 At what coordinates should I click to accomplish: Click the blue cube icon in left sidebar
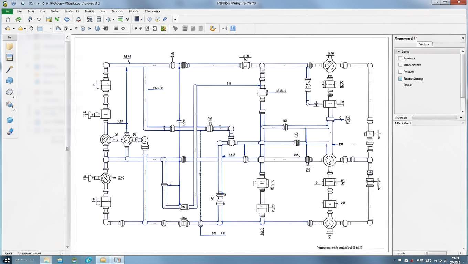coord(10,120)
